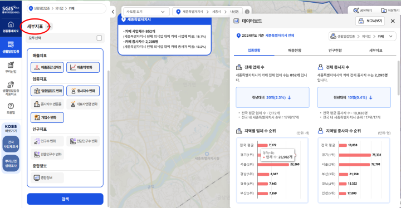The width and height of the screenshot is (401, 208).
Task: Toggle the 인구수 변화 indicator
Action: coord(47,141)
